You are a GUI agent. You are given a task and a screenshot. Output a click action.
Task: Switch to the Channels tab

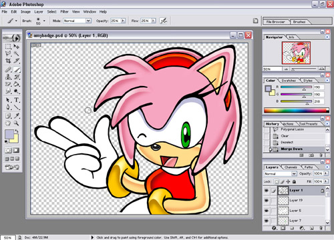291,167
